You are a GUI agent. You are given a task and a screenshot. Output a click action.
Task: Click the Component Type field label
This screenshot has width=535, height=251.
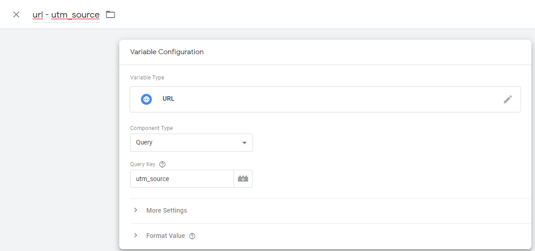coord(151,128)
